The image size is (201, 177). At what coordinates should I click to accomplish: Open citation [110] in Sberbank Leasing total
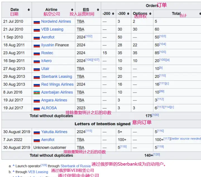click(162, 75)
